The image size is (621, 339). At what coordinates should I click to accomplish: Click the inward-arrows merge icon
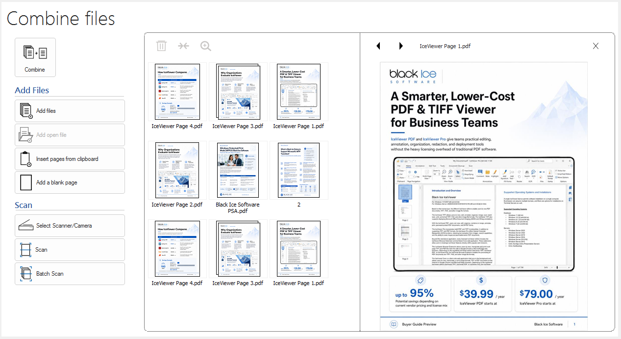pyautogui.click(x=184, y=46)
